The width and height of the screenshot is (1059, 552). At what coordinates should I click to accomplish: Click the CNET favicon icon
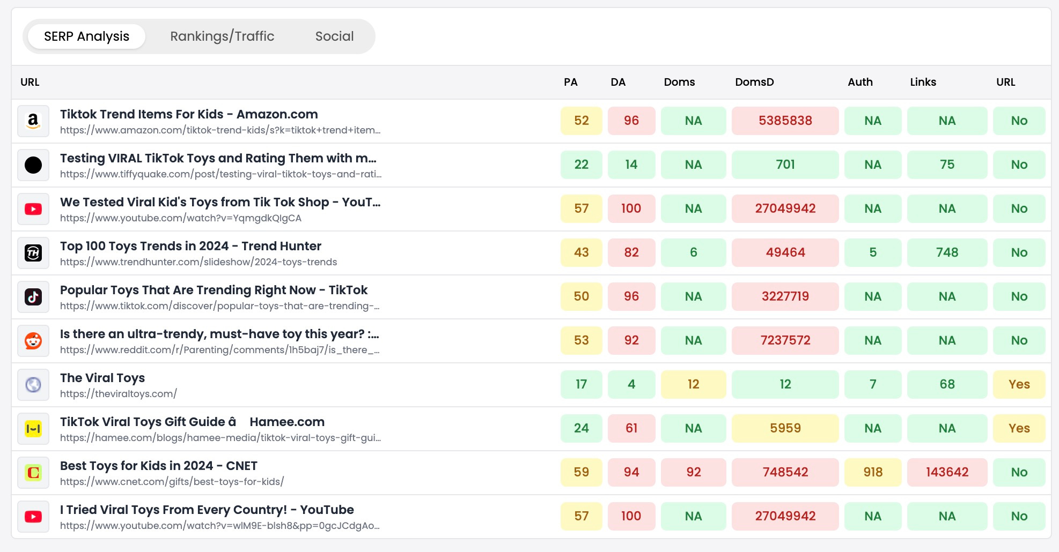tap(33, 473)
